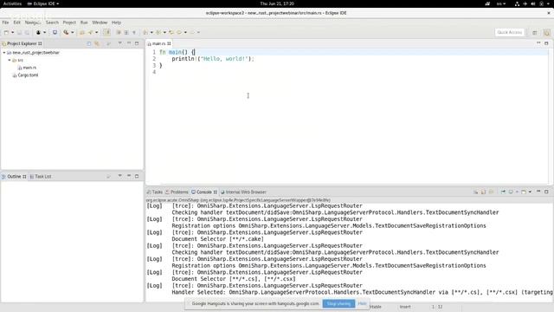
Task: Open the Debug configurations dropdown arrow
Action: pyautogui.click(x=44, y=32)
